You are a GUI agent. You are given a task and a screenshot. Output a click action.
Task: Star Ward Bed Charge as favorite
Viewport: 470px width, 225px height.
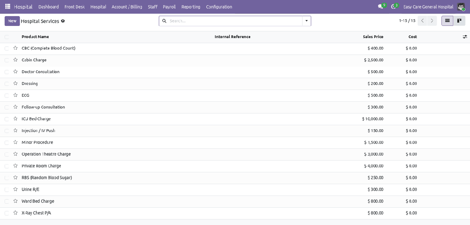click(x=15, y=201)
